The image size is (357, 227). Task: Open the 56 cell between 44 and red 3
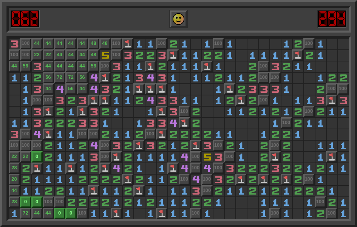click(26, 66)
